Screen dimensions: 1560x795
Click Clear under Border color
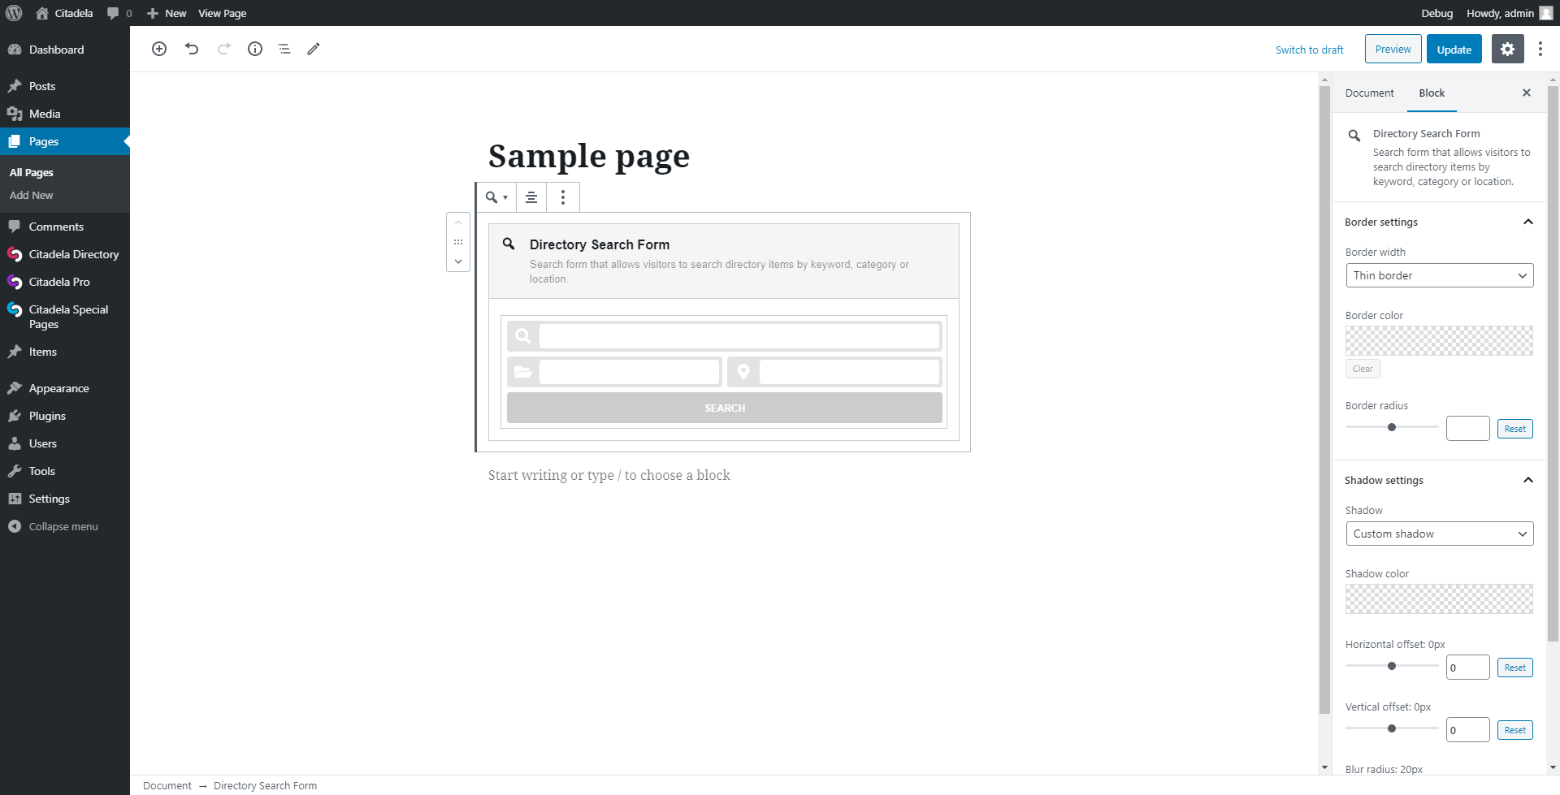click(1363, 369)
